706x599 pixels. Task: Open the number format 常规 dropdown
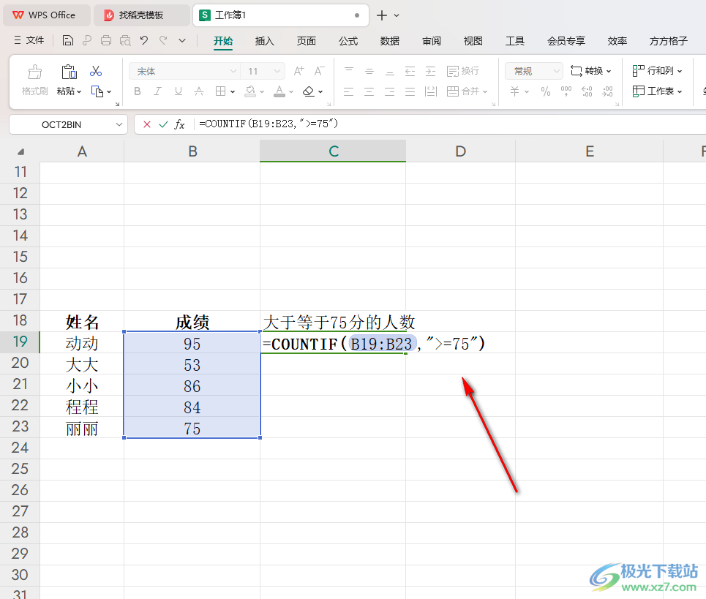(557, 71)
